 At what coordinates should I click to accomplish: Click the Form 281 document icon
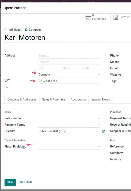point(116,17)
